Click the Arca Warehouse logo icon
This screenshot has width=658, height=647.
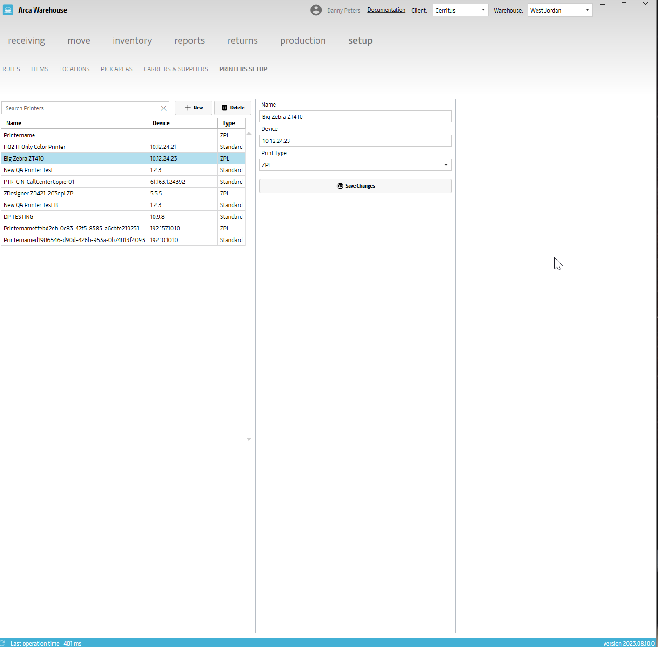click(8, 10)
